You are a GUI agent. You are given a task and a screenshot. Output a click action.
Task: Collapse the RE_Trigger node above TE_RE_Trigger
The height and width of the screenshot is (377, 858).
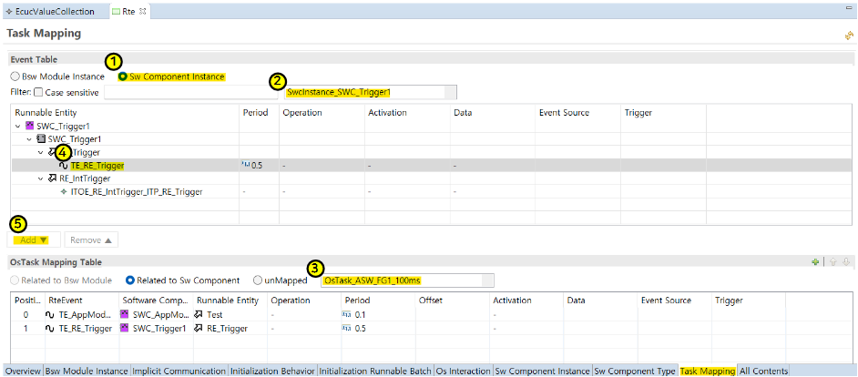[x=40, y=152]
